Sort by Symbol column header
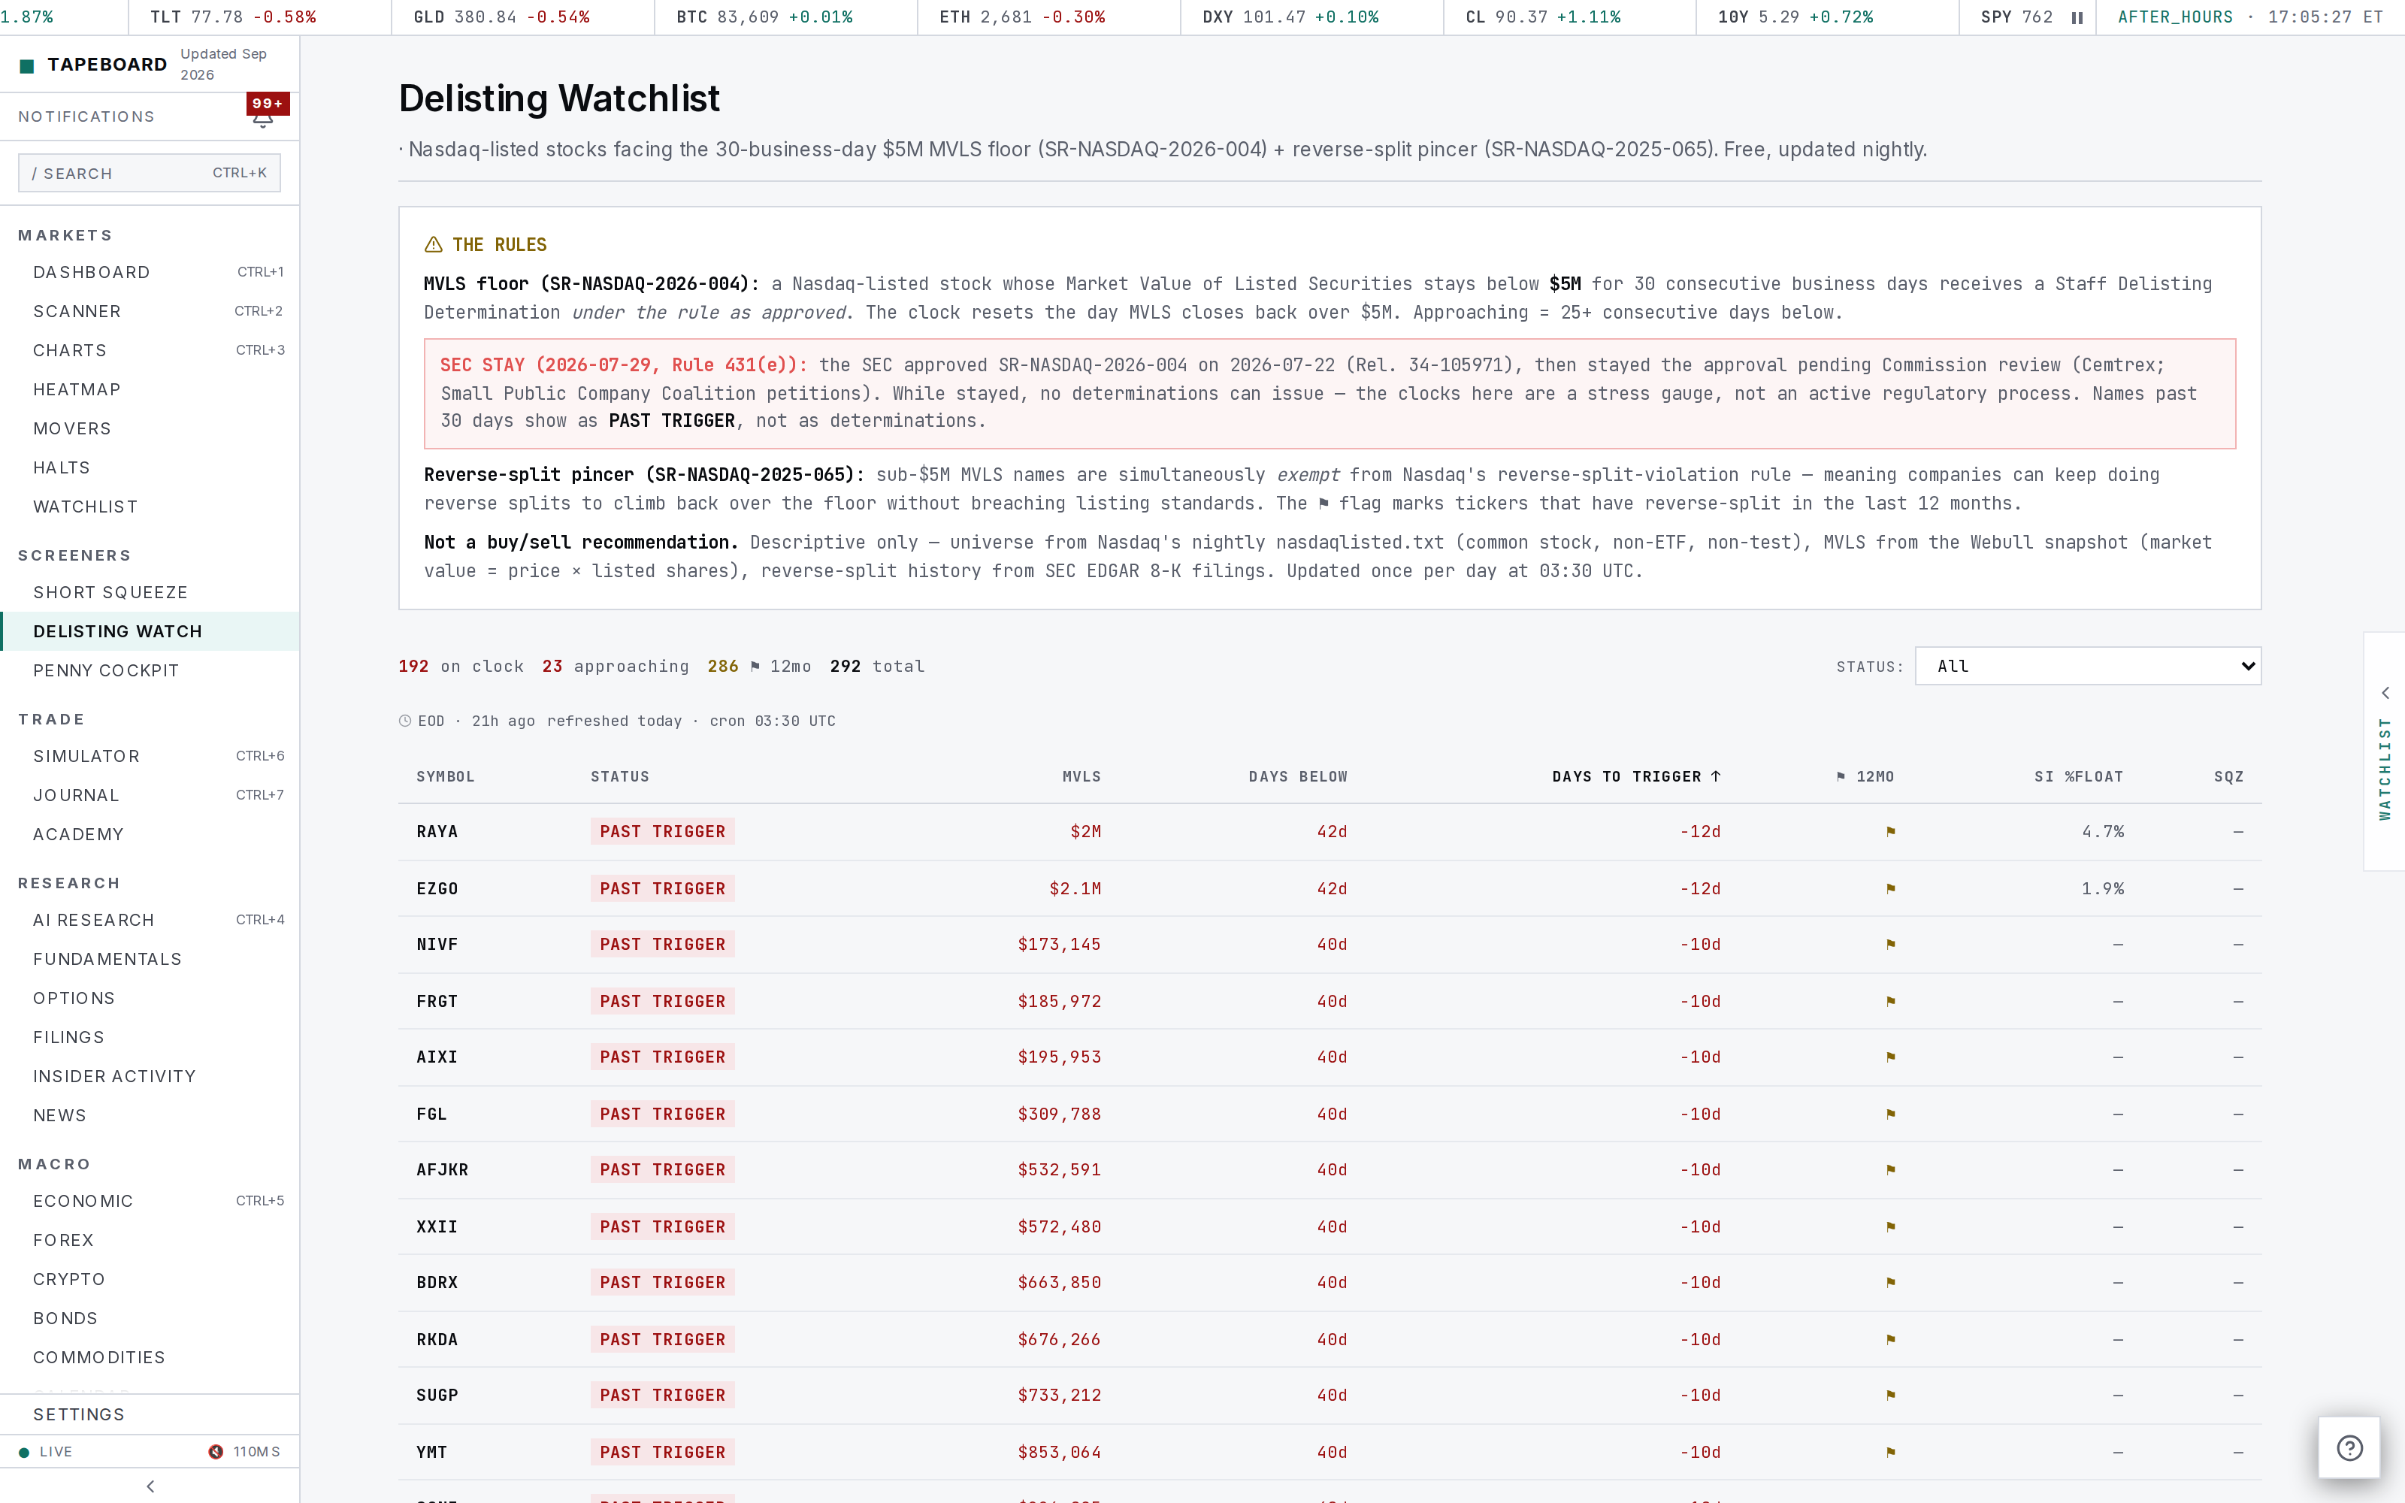 [445, 776]
